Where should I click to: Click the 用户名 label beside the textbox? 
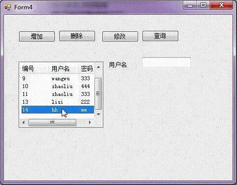pos(118,65)
